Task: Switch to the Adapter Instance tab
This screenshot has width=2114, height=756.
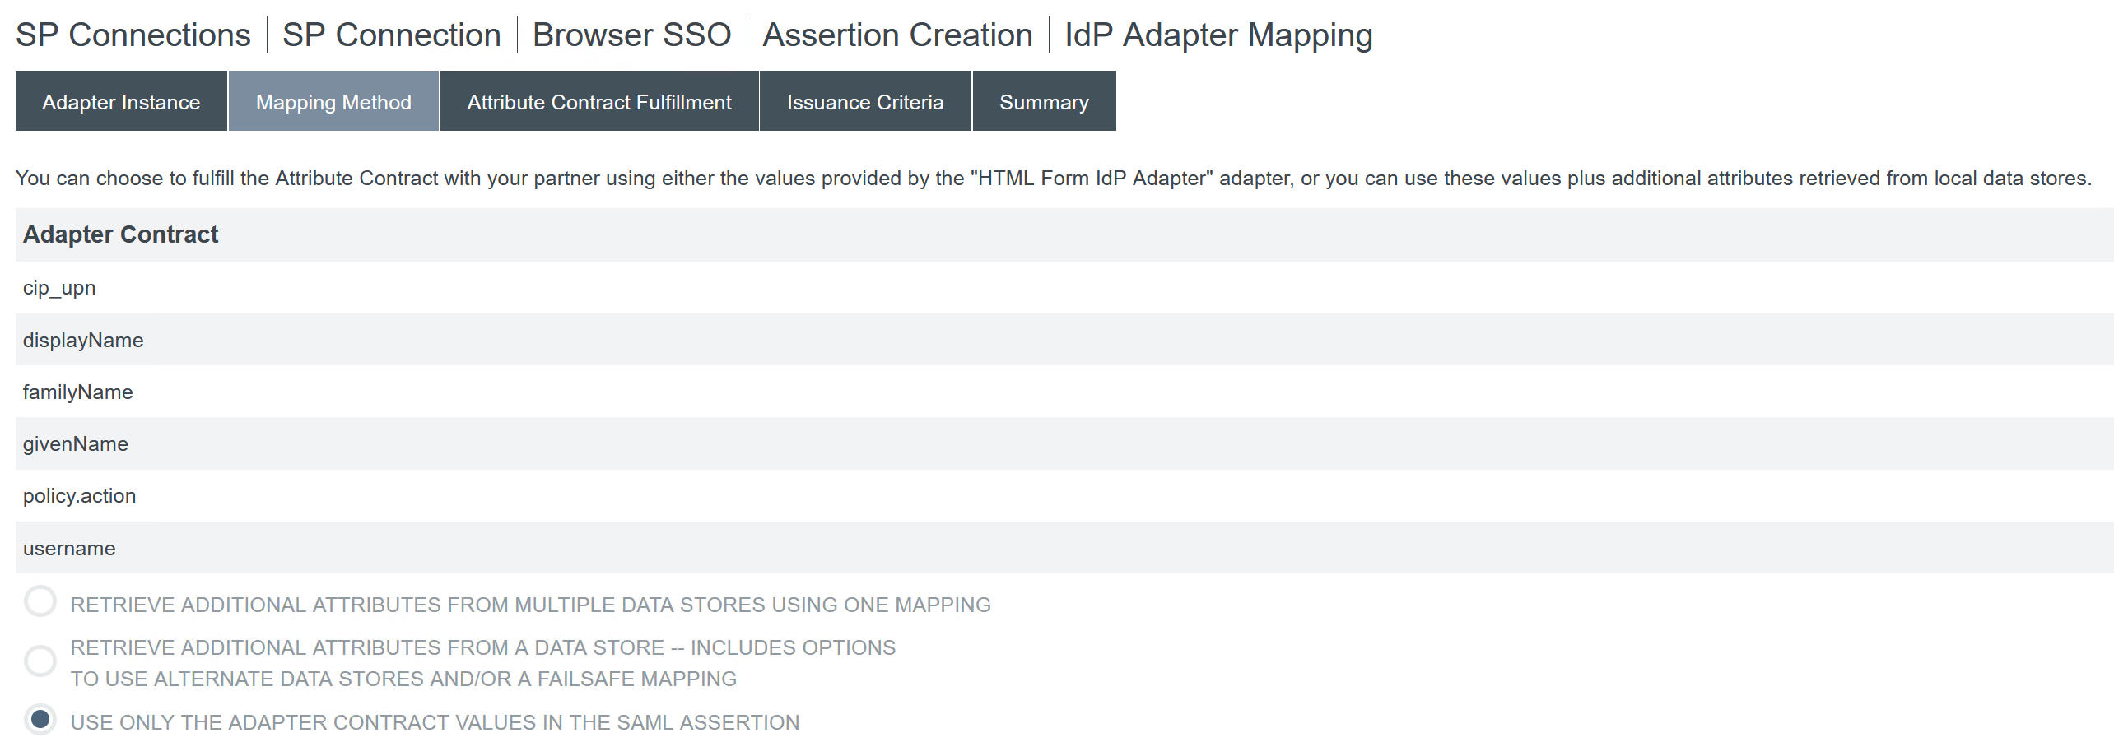Action: [120, 101]
